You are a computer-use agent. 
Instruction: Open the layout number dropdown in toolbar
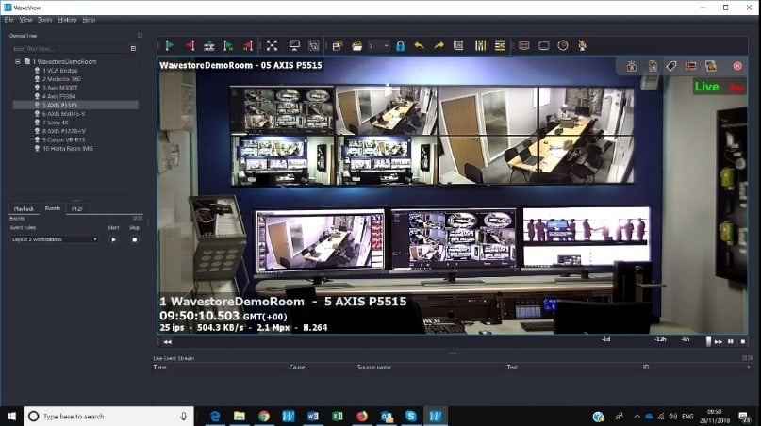pyautogui.click(x=378, y=45)
